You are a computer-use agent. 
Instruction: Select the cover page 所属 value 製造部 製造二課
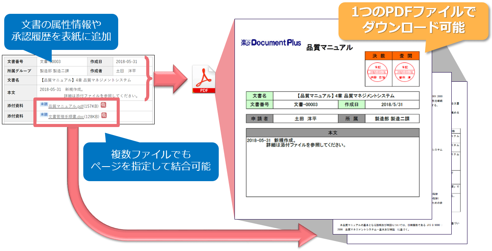(x=392, y=119)
